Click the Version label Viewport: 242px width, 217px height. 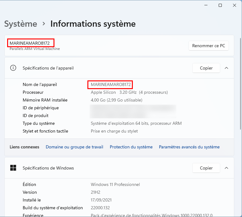click(x=30, y=192)
